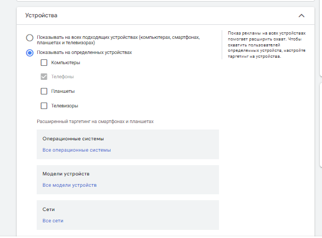Click the 'Телевизоры' label text
Image resolution: width=322 pixels, height=238 pixels.
tap(65, 106)
